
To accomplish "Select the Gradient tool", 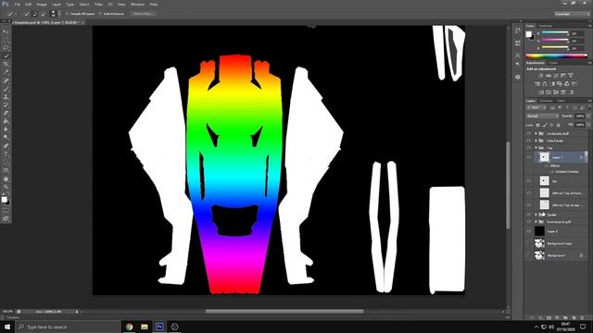I will click(x=6, y=121).
